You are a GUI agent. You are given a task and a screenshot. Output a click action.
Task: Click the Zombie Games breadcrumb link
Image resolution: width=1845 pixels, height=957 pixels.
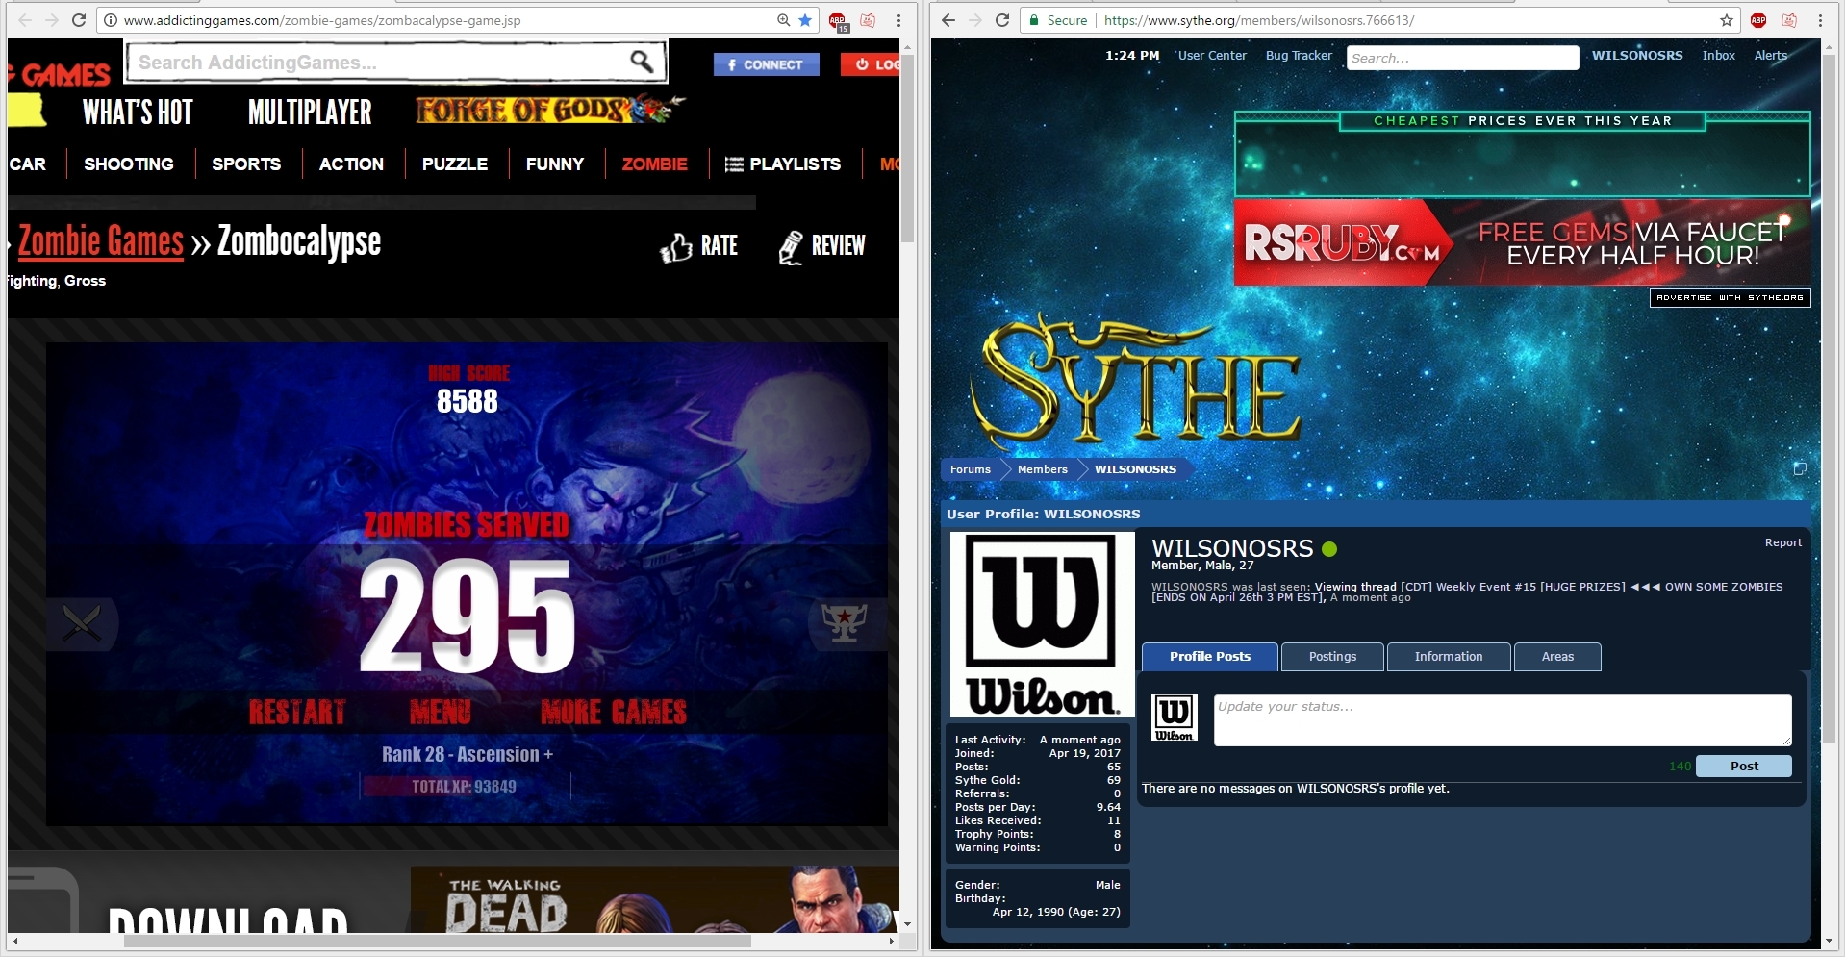(101, 241)
